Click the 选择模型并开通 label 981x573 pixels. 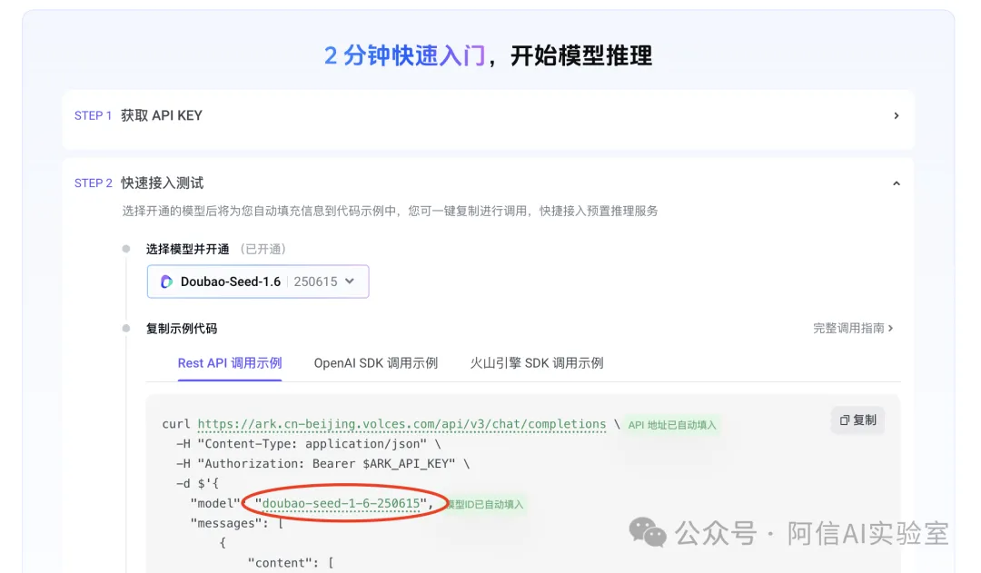coord(188,250)
